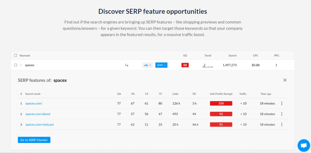Open more options for spacex.com/about row
Viewport: 311px width, 153px height.
tap(282, 114)
